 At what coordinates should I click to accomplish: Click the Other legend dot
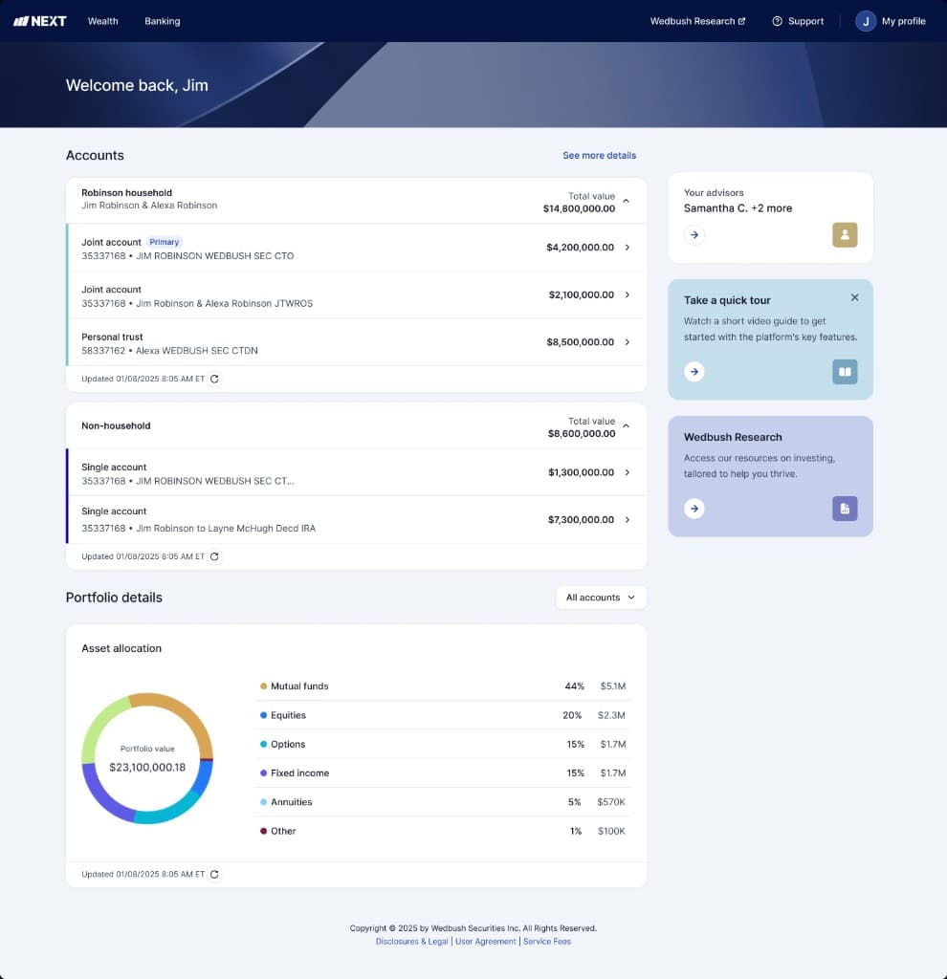(264, 831)
